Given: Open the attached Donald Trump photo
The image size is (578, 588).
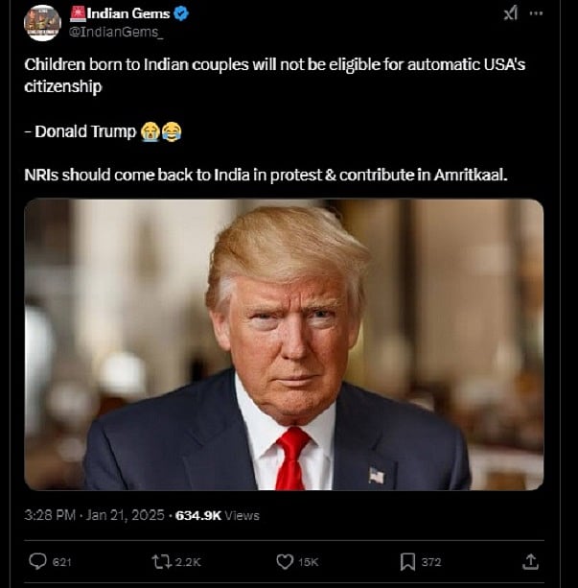Looking at the screenshot, I should 284,344.
